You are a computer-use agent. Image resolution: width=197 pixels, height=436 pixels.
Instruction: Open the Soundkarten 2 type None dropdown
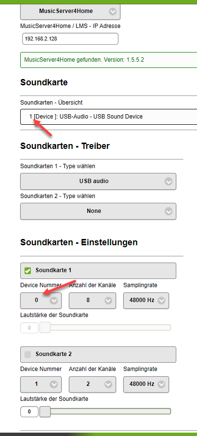coord(98,211)
